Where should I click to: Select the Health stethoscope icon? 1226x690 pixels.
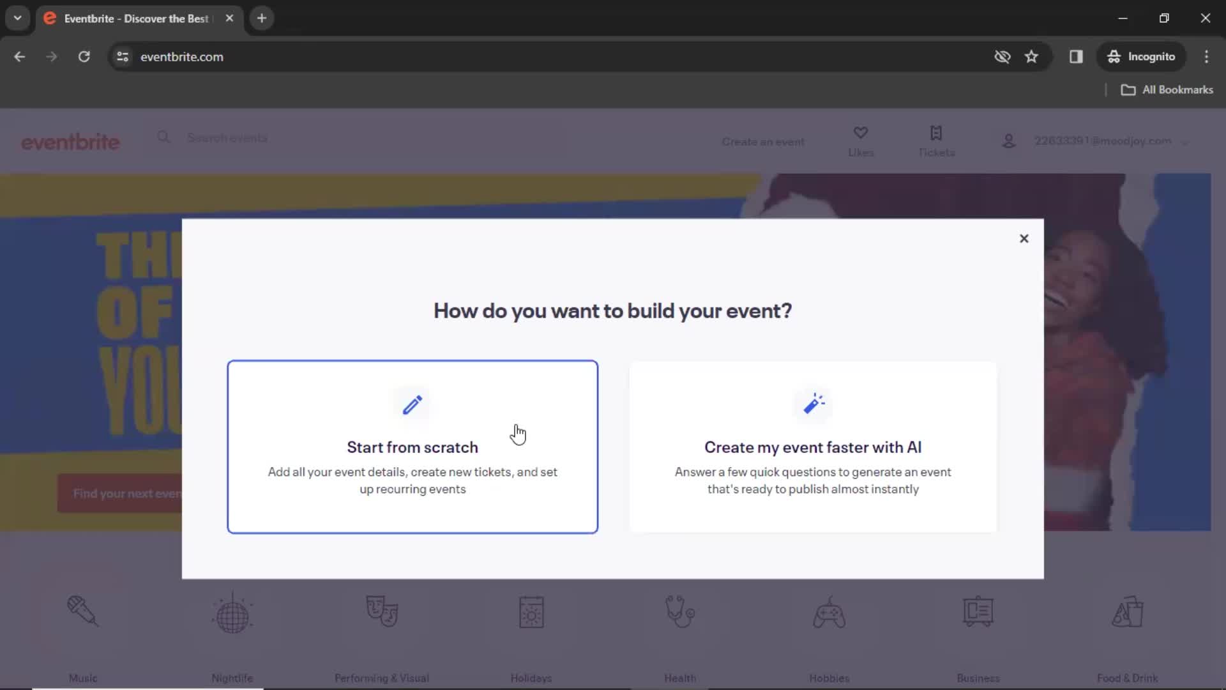click(x=680, y=611)
